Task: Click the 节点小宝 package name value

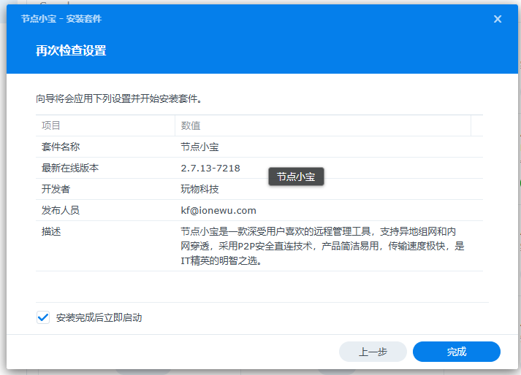Action: coord(199,147)
